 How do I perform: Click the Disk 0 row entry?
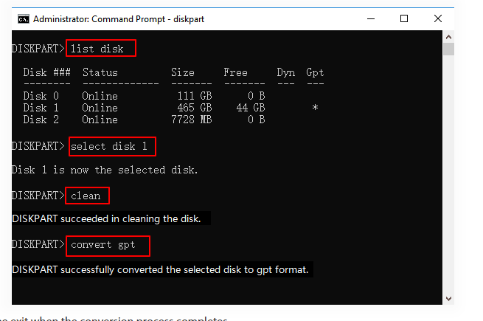[35, 96]
